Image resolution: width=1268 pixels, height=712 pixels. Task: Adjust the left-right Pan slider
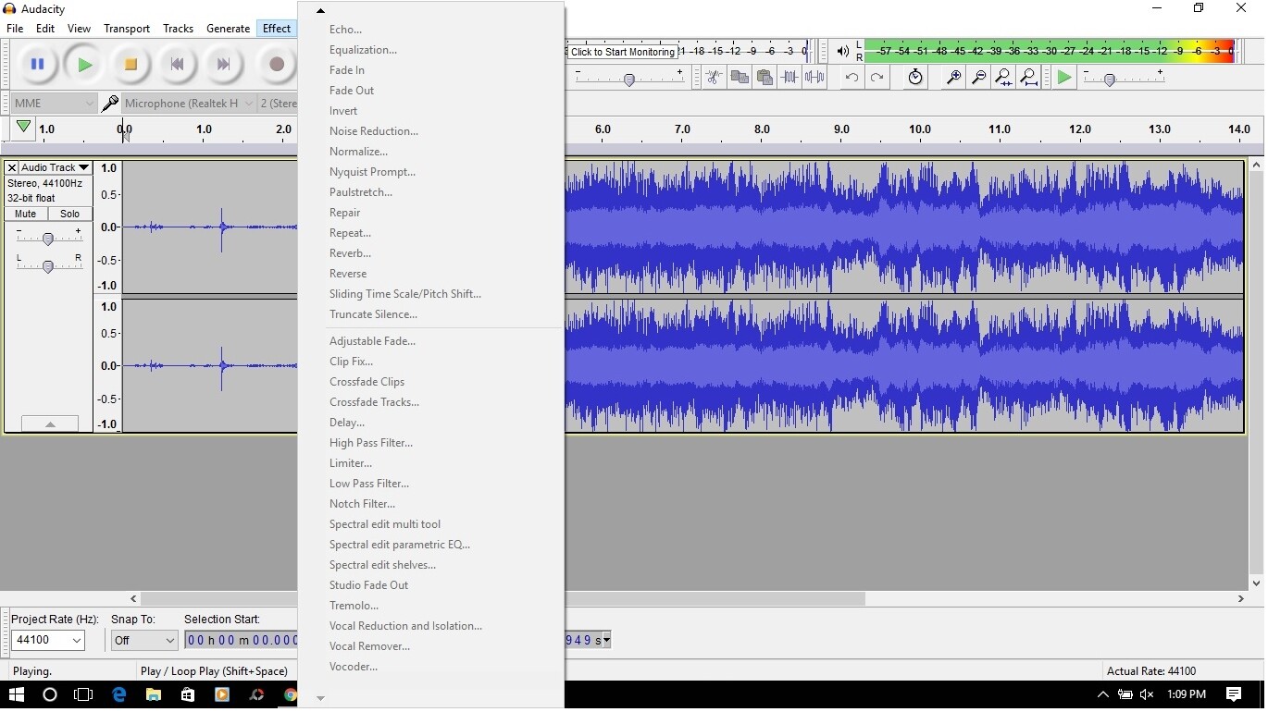(x=48, y=265)
